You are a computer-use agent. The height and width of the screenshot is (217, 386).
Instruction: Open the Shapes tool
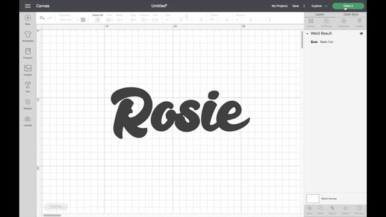tap(28, 102)
